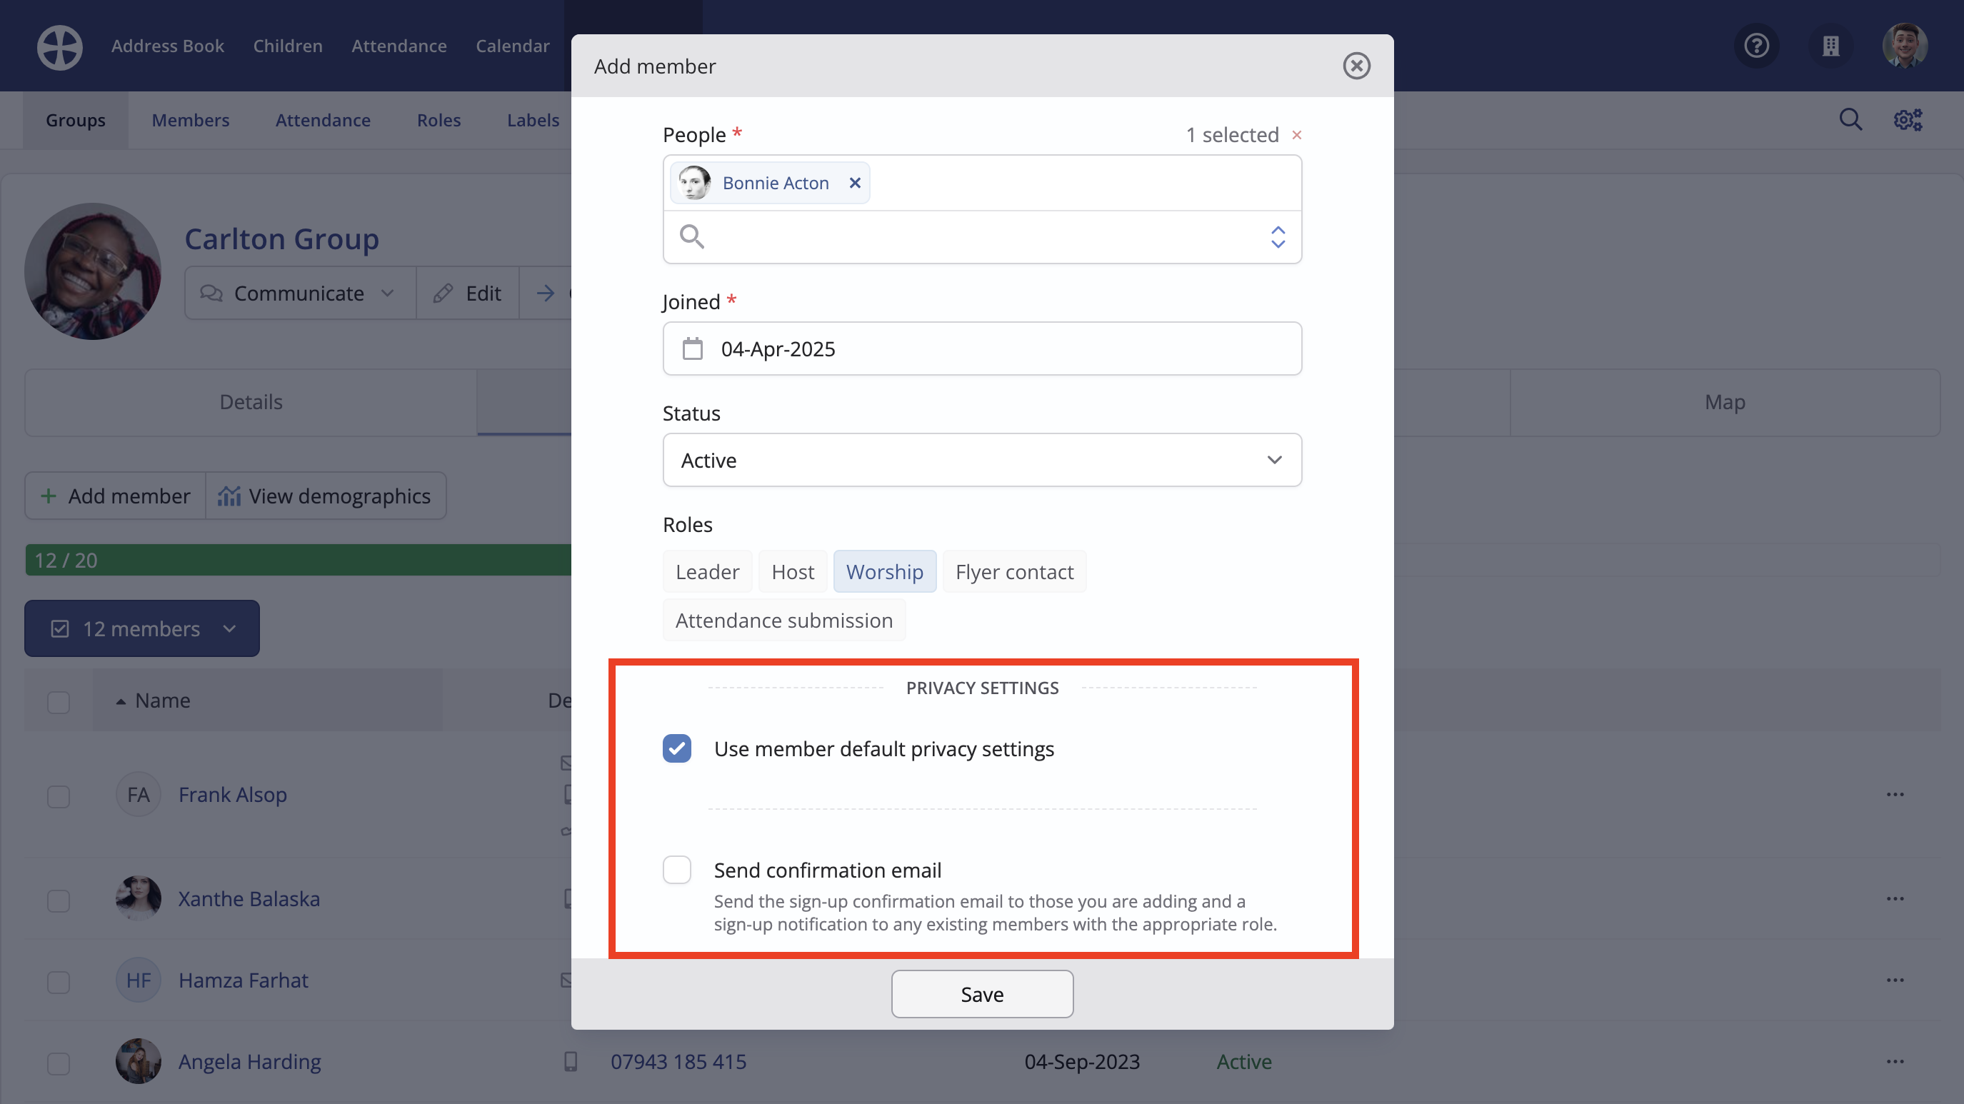Switch to the Members tab

coord(190,120)
